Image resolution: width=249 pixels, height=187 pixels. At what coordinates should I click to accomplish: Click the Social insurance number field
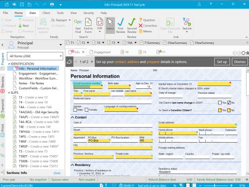tap(88, 87)
